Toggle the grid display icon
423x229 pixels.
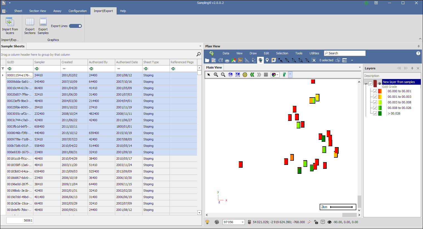(266, 75)
